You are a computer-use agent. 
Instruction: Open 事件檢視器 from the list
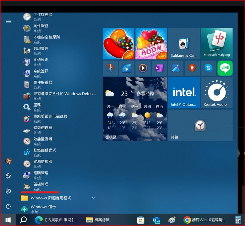click(59, 85)
